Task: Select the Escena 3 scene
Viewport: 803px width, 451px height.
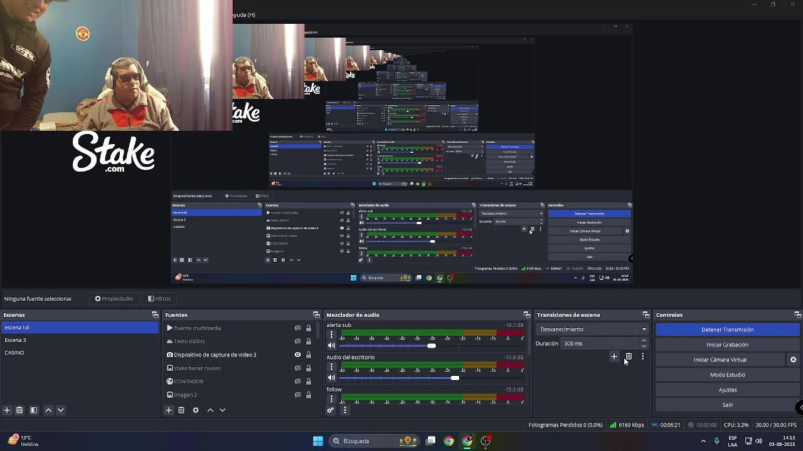Action: pos(80,340)
